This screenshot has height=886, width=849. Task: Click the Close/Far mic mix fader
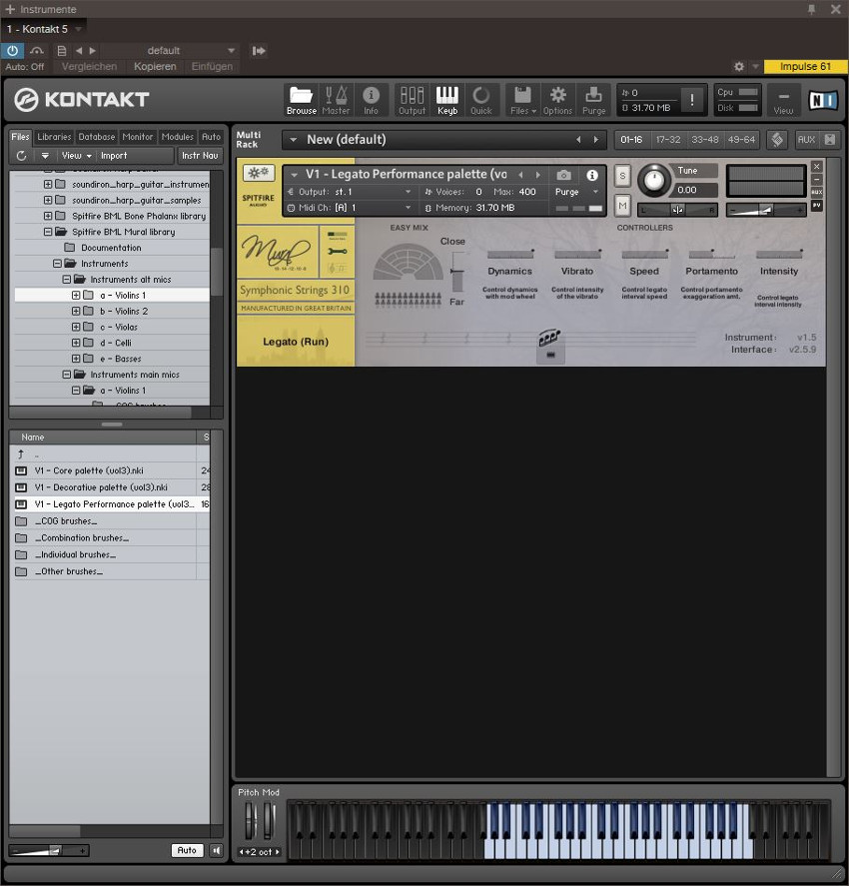(457, 273)
